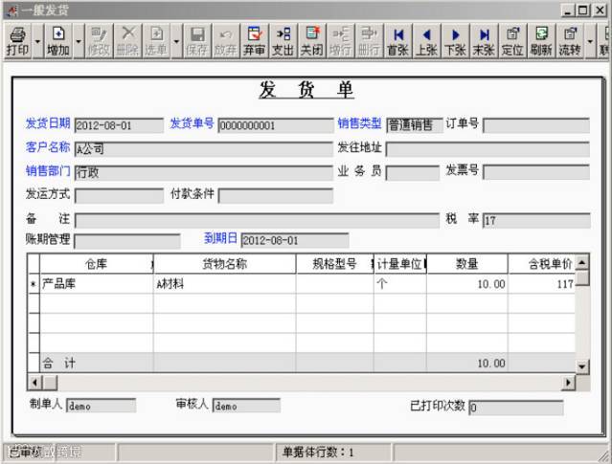
Task: Select the 产品库 warehouse cell
Action: [x=97, y=284]
